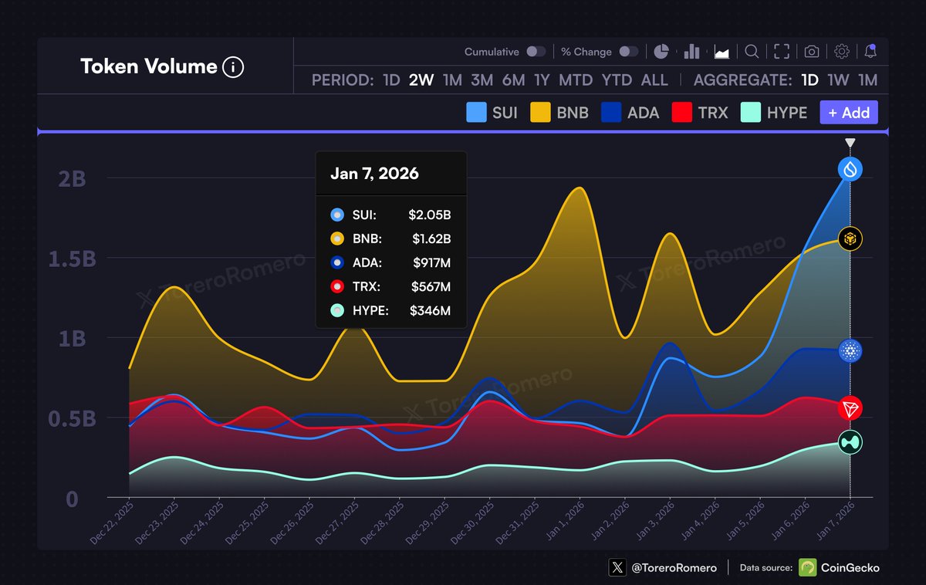The height and width of the screenshot is (585, 926).
Task: Click the SUI token icon on the chart
Action: pyautogui.click(x=849, y=169)
